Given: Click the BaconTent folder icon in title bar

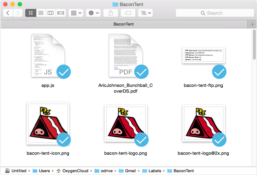Looking at the screenshot, I should [115, 4].
